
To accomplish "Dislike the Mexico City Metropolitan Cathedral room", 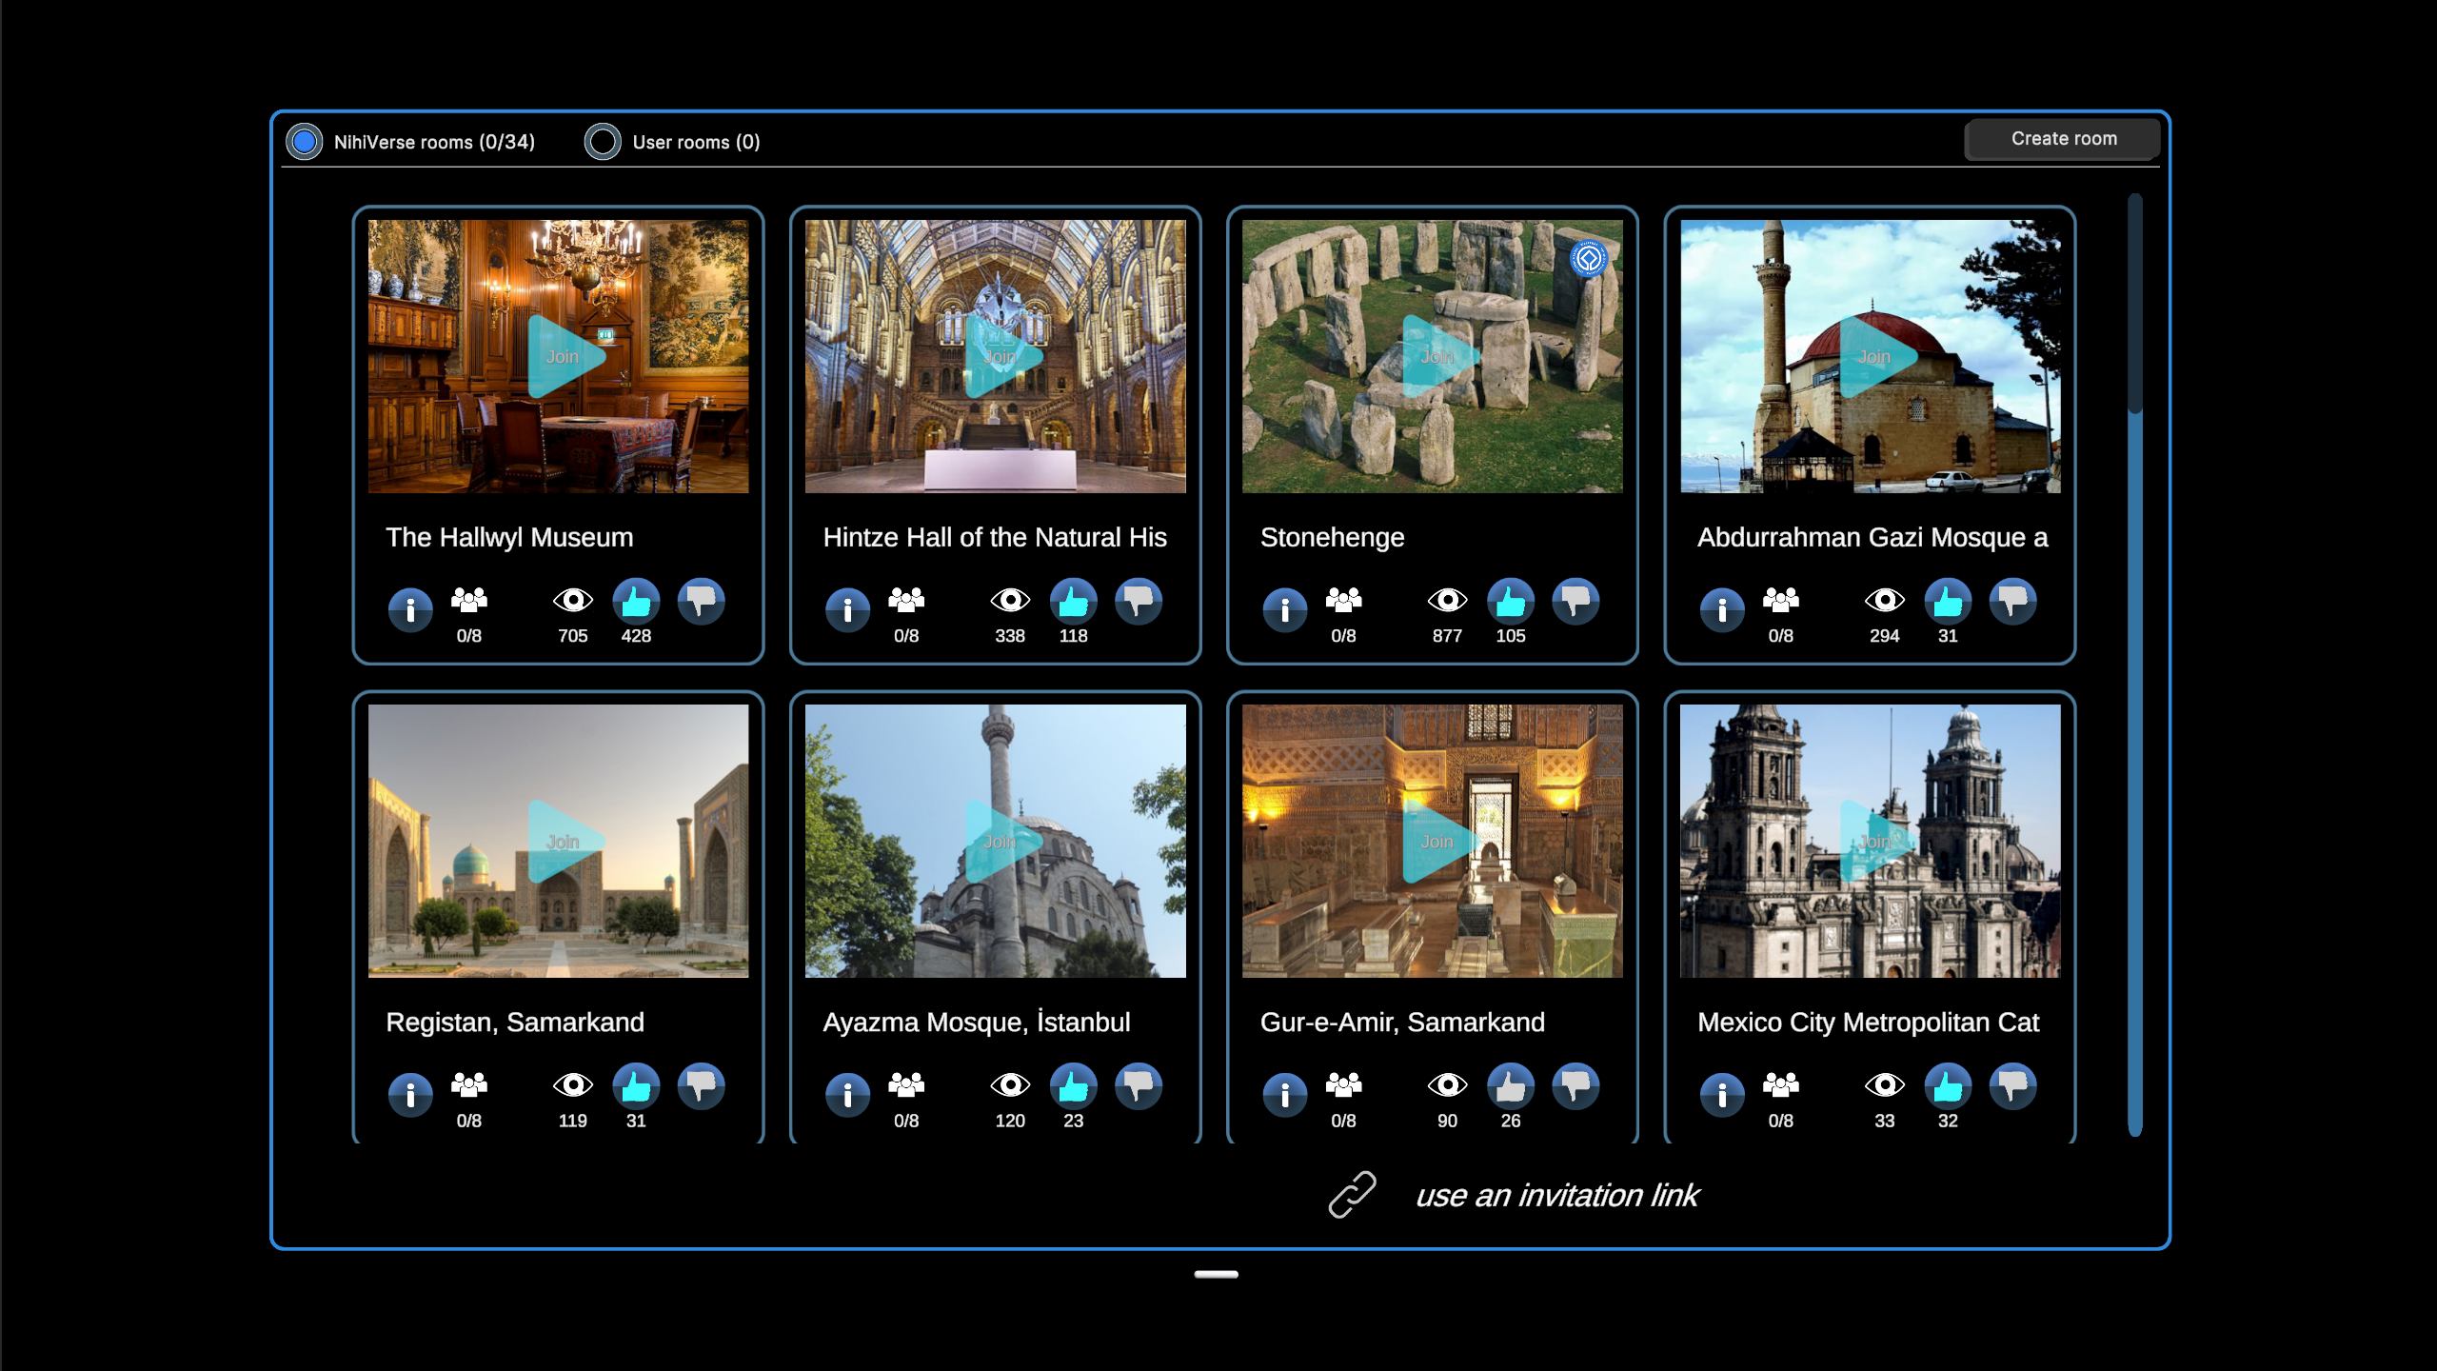I will pos(2012,1086).
